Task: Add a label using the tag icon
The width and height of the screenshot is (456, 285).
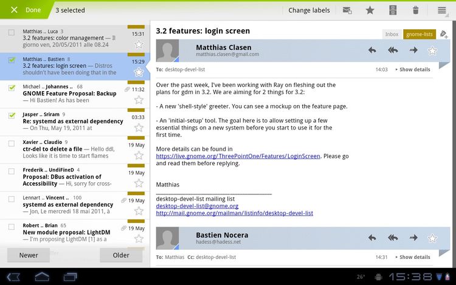Action: [x=444, y=35]
